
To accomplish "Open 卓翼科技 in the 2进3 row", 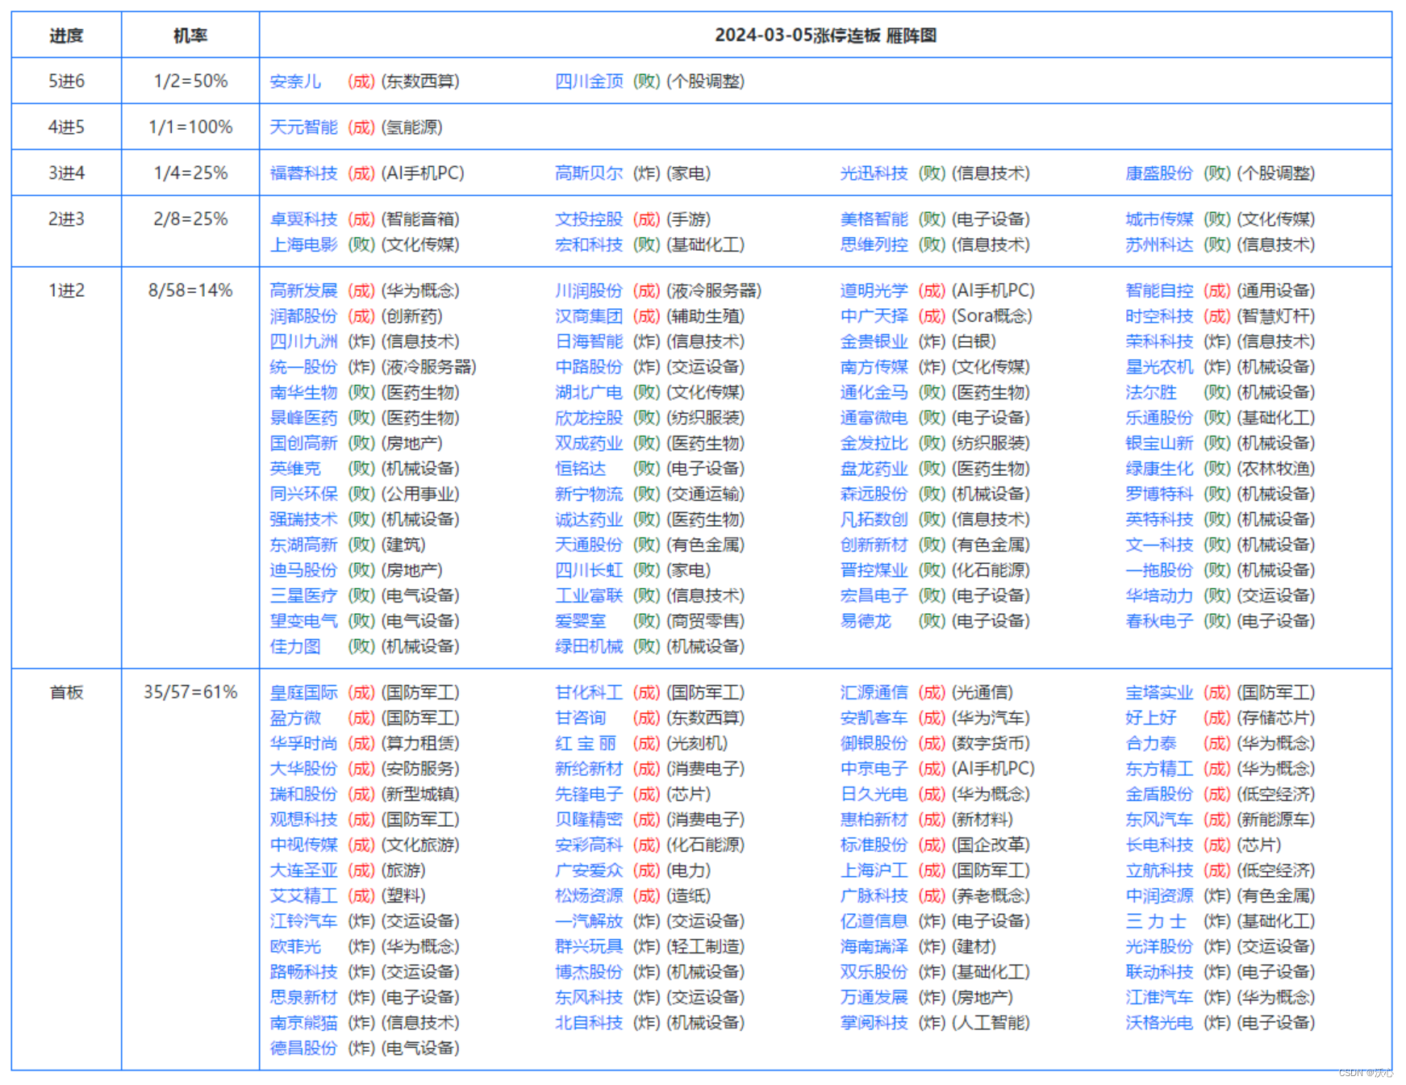I will click(303, 219).
